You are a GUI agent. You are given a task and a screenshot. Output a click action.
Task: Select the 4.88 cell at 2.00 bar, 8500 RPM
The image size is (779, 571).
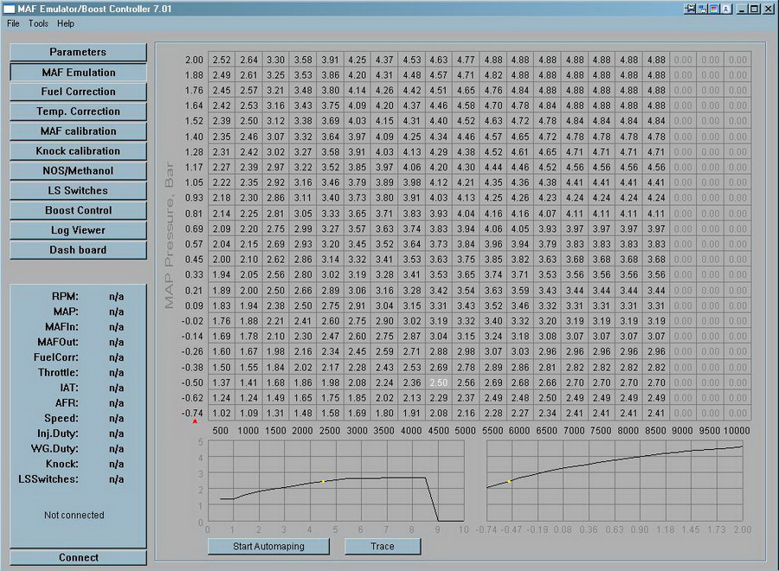click(656, 60)
